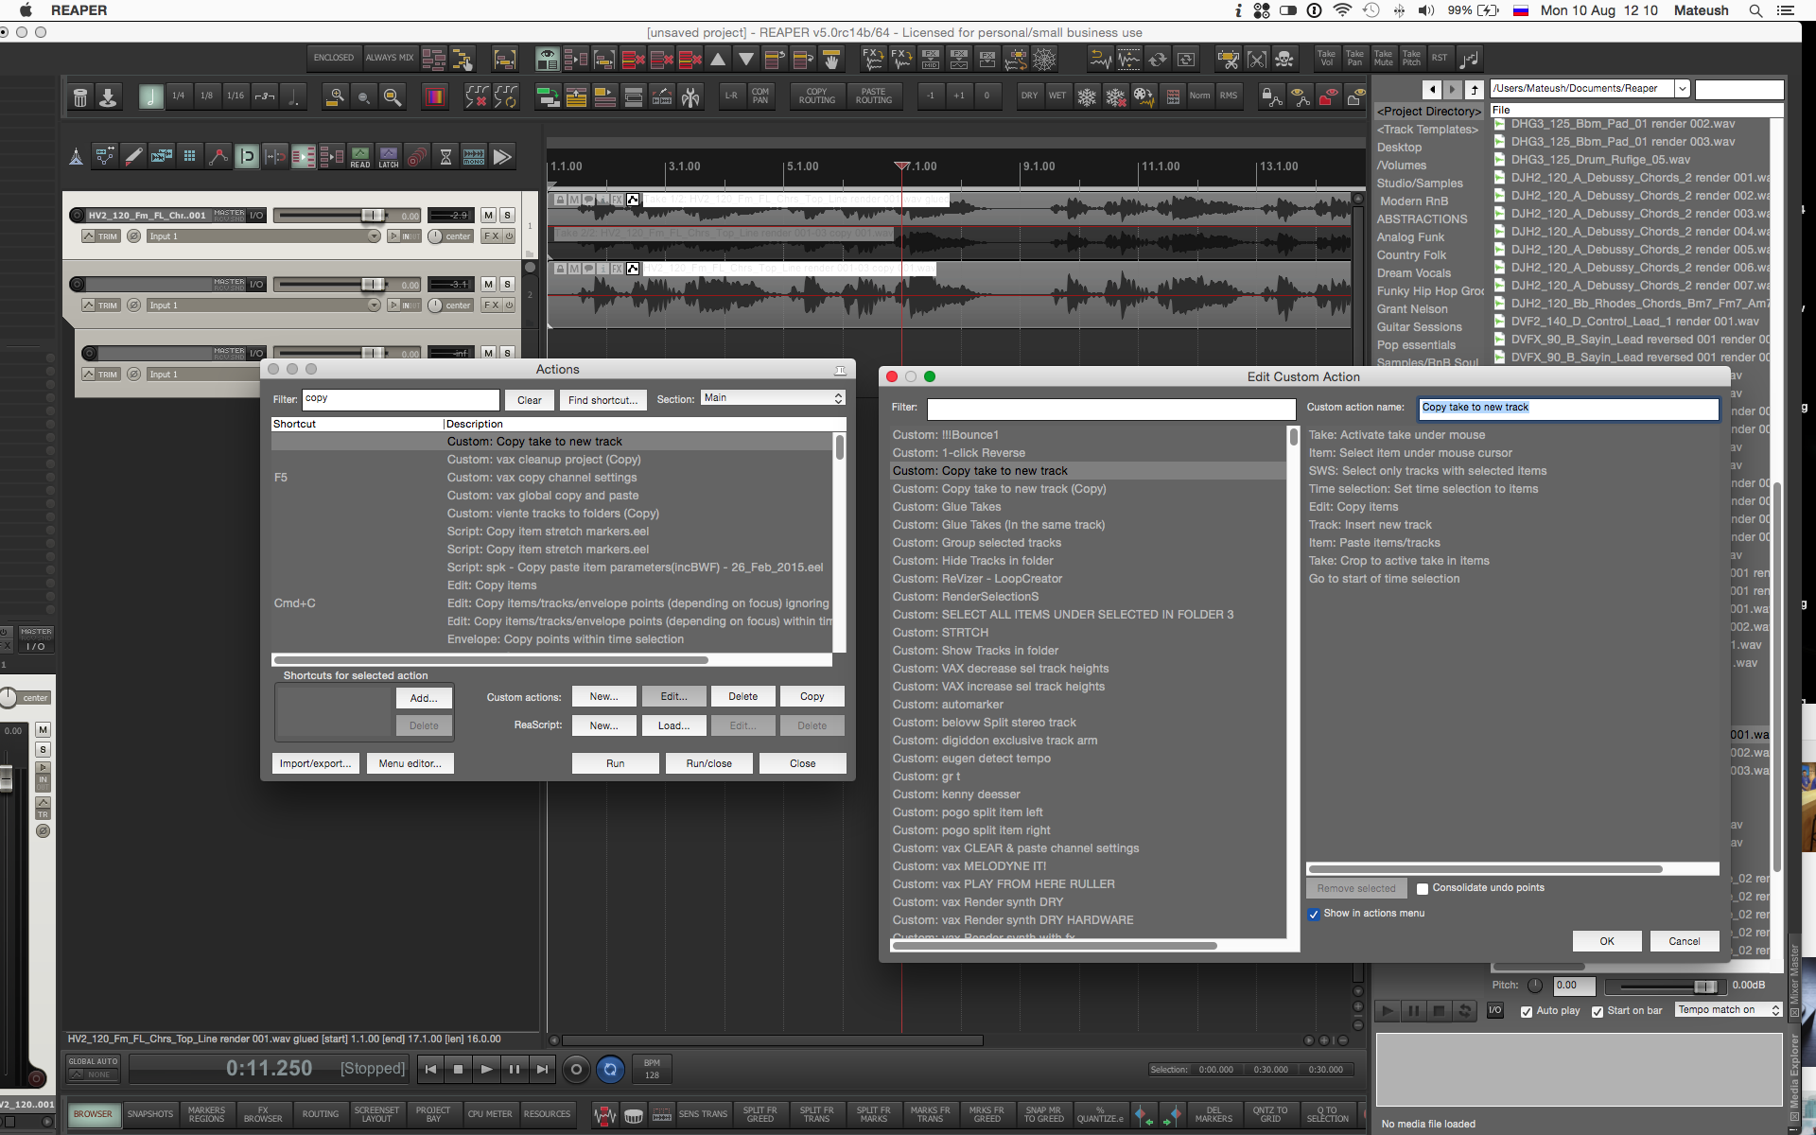This screenshot has width=1816, height=1135.
Task: Uncheck Show in actions menu
Action: [x=1314, y=914]
